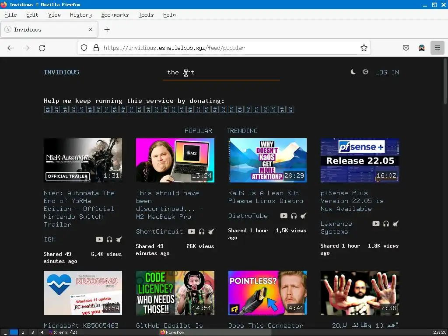
Task: Close the Invidious tab
Action: (90, 29)
